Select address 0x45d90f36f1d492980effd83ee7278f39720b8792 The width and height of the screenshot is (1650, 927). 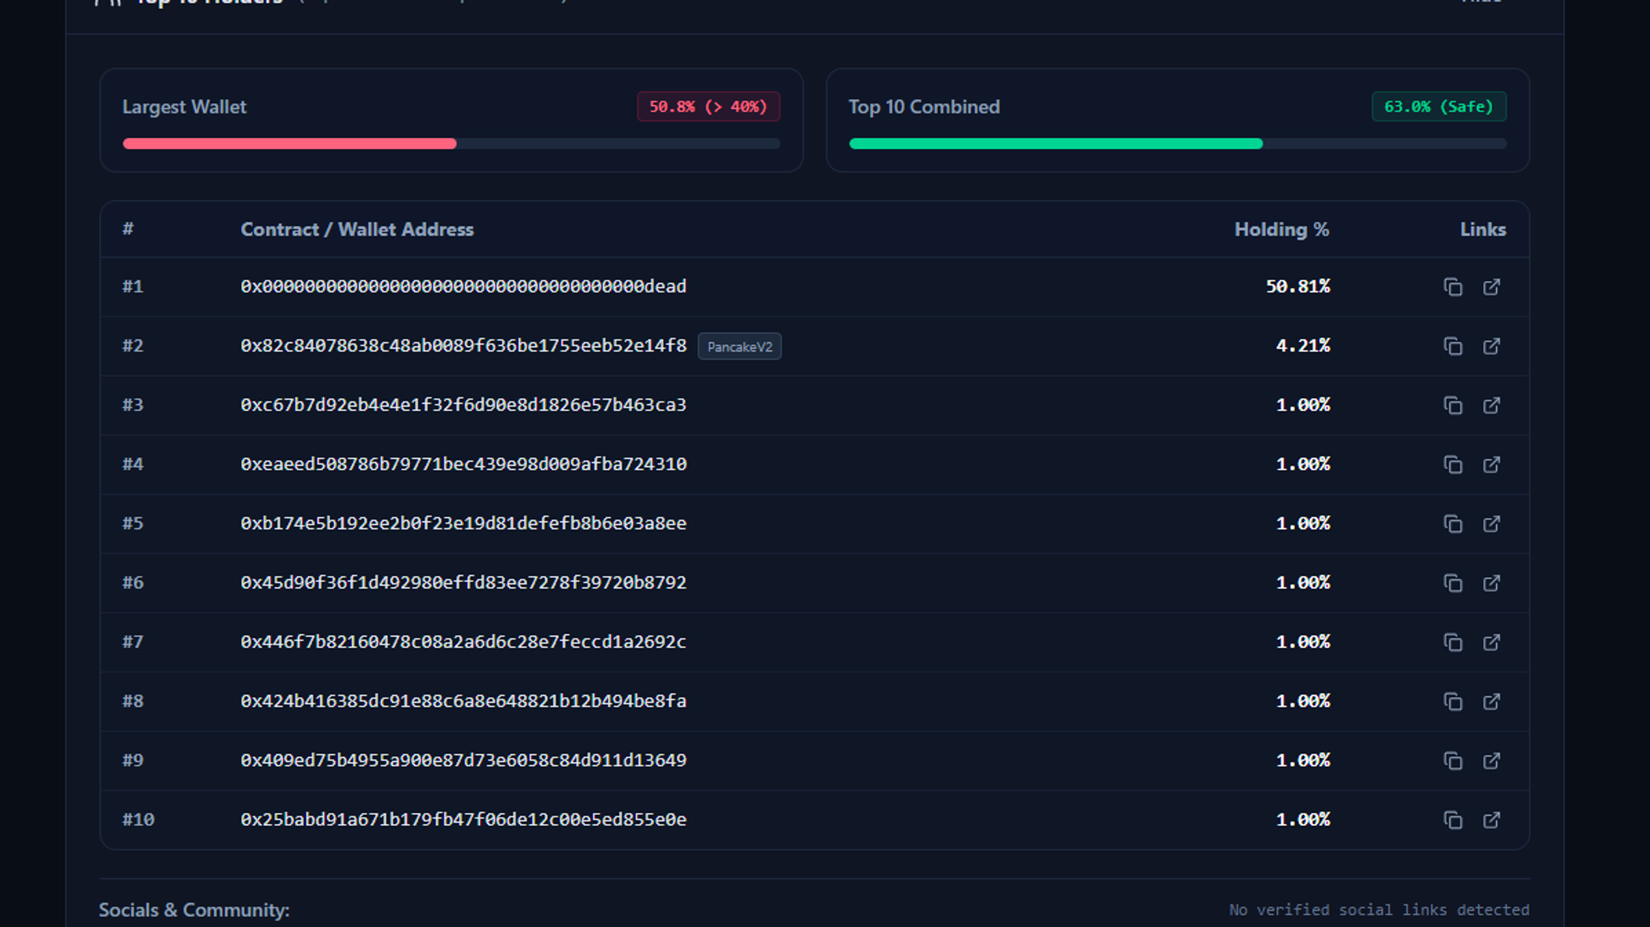point(463,583)
